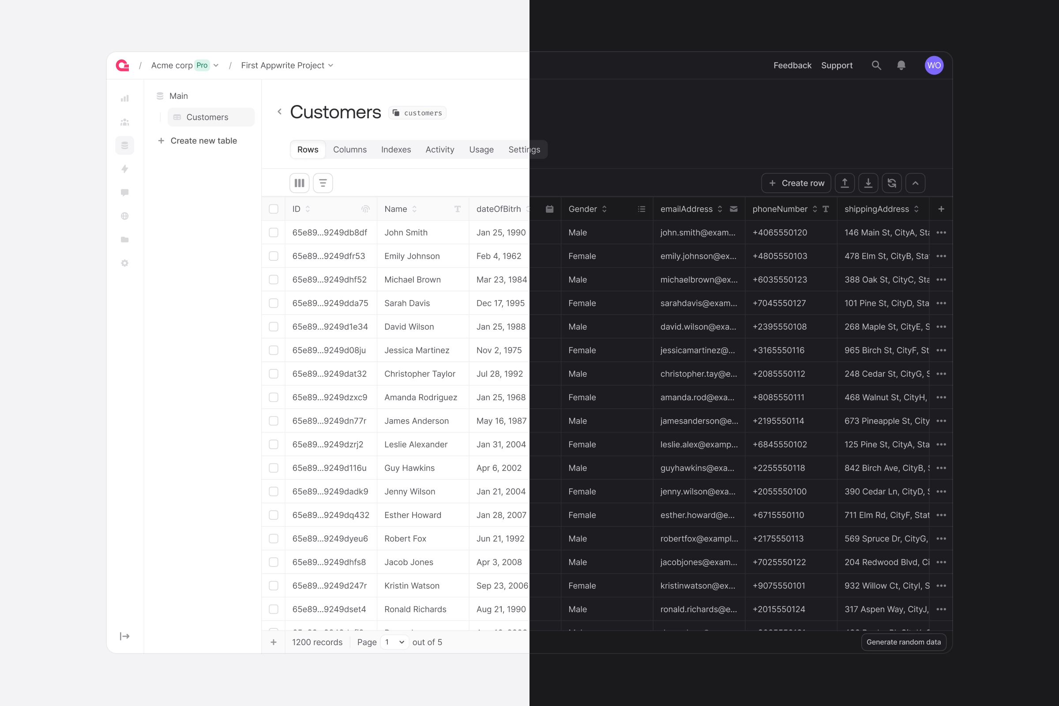Sort by the Name column chevron
Image resolution: width=1059 pixels, height=706 pixels.
(416, 209)
